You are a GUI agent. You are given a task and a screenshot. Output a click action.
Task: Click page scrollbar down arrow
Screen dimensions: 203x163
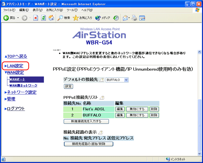point(200,154)
